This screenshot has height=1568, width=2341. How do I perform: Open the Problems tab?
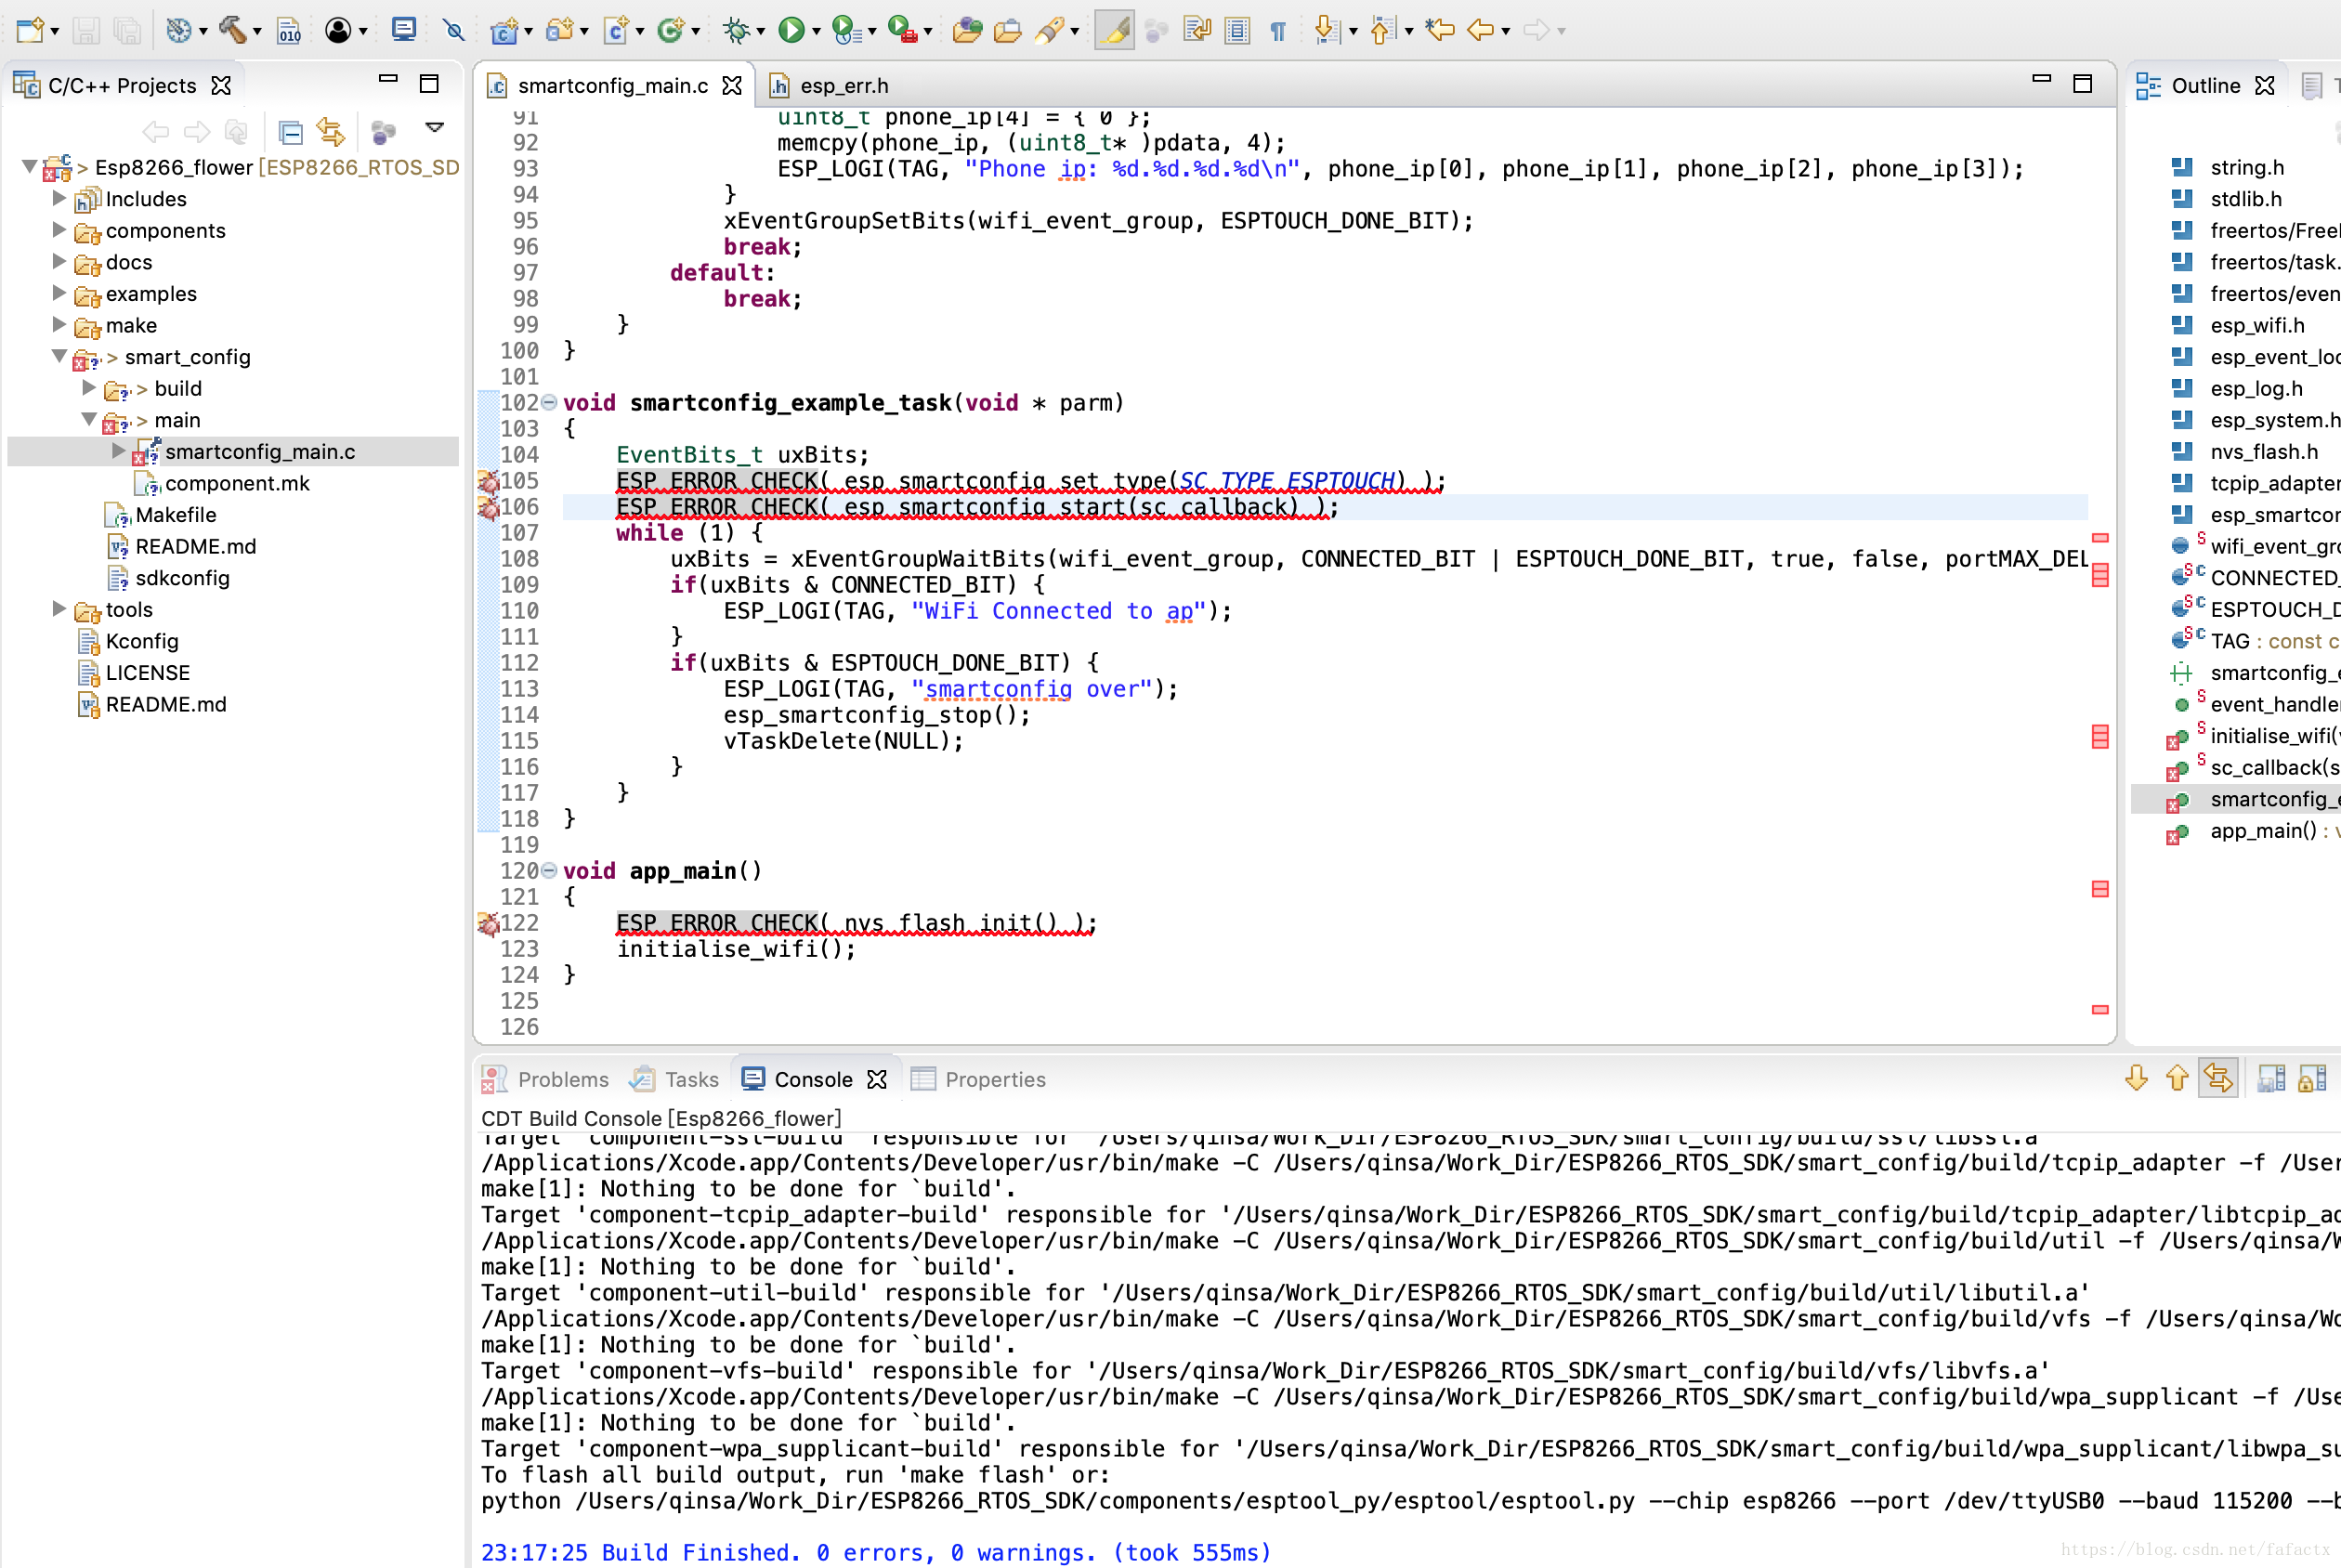(562, 1080)
